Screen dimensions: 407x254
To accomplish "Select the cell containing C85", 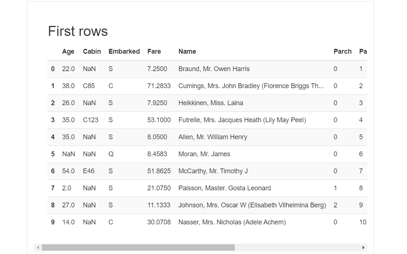I will (88, 86).
